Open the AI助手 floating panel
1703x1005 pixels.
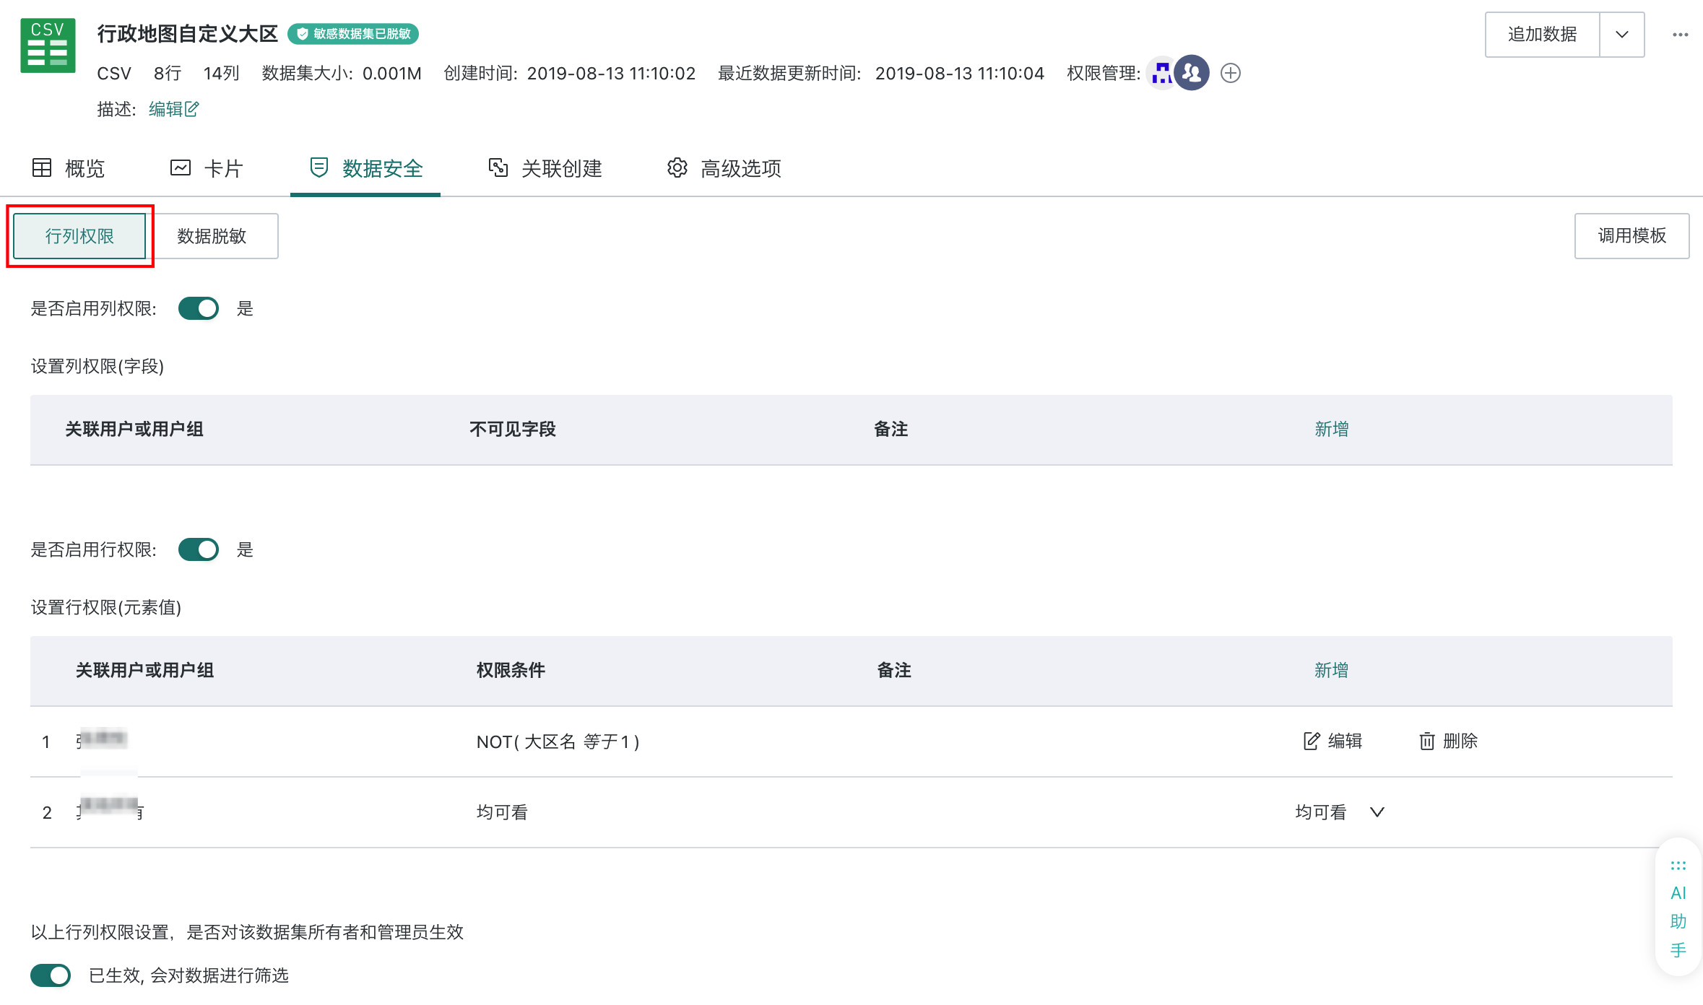click(x=1678, y=908)
